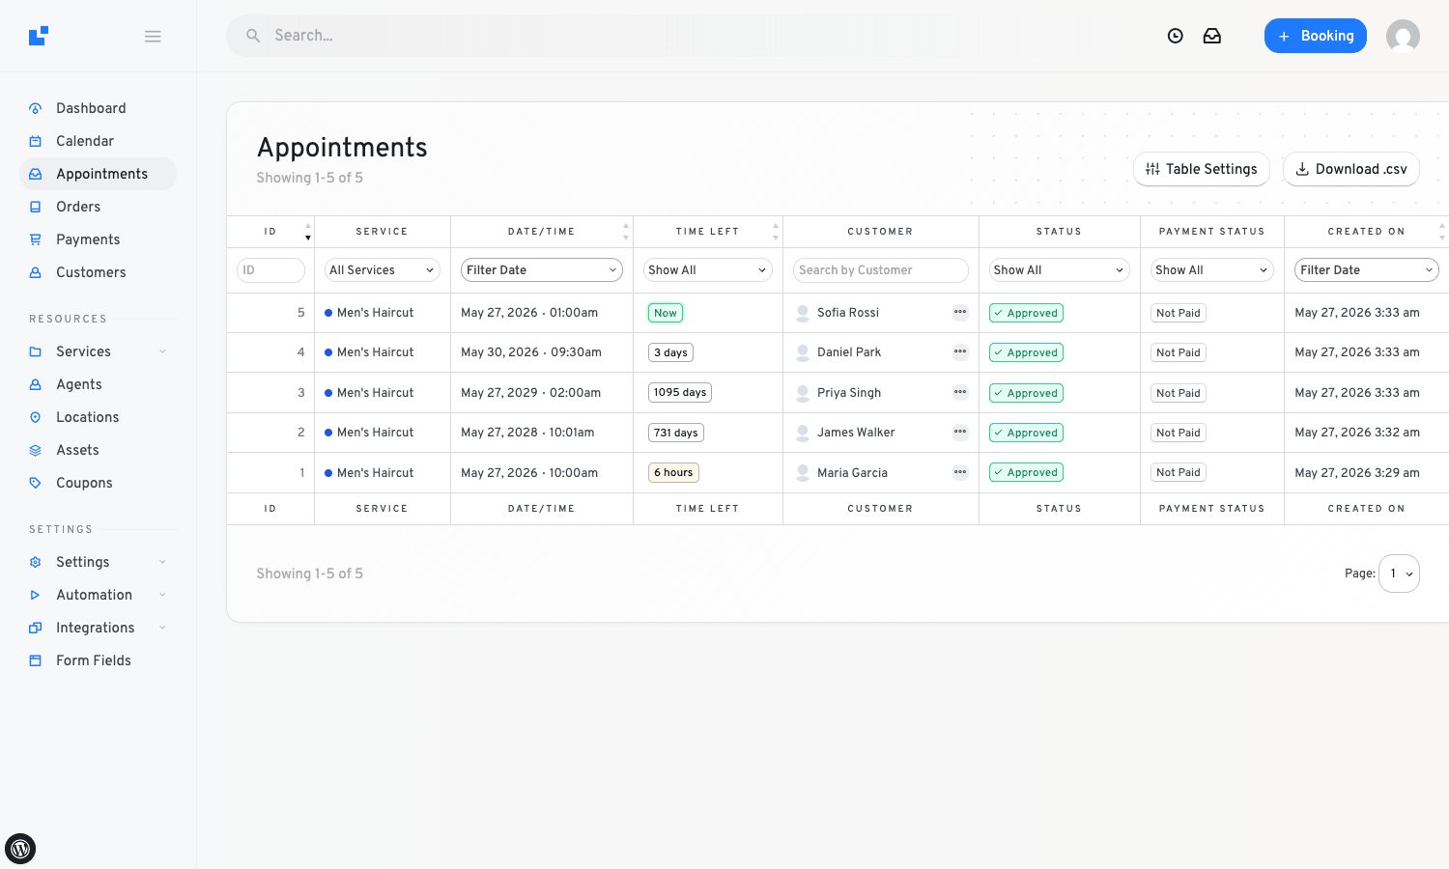Open the recent activity clock icon

1176,36
